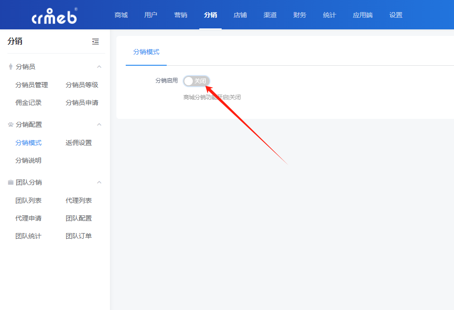
Task: Click the 团队分销 briefcase icon
Action: [11, 182]
